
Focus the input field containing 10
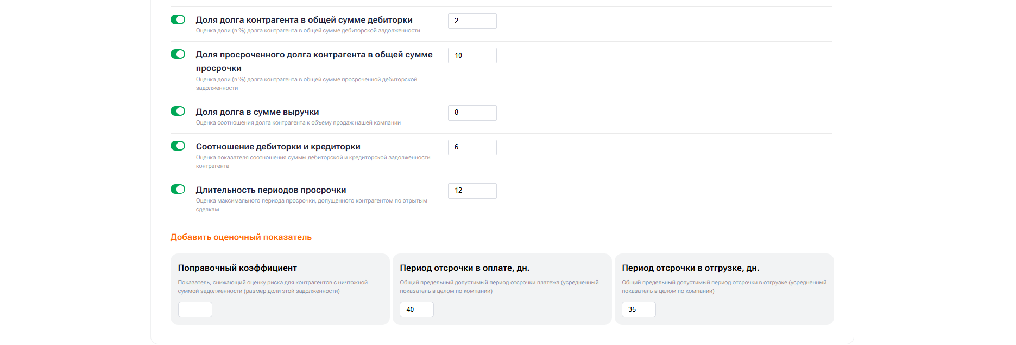[x=472, y=55]
